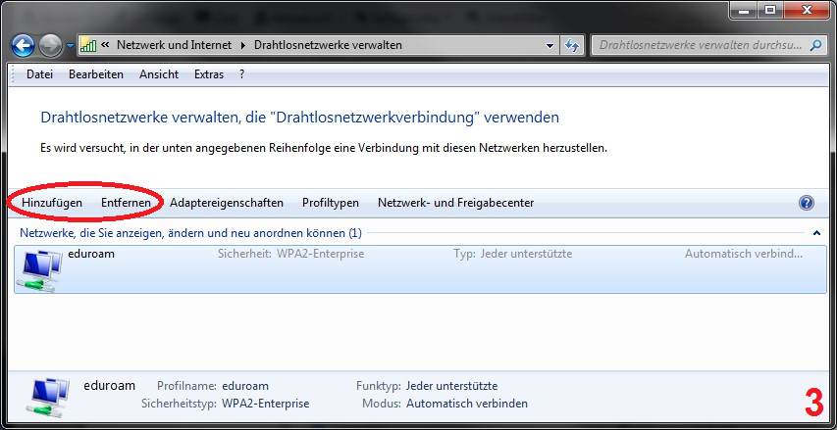Screen dimensions: 837x430
Task: Open the Extras menu
Action: (209, 74)
